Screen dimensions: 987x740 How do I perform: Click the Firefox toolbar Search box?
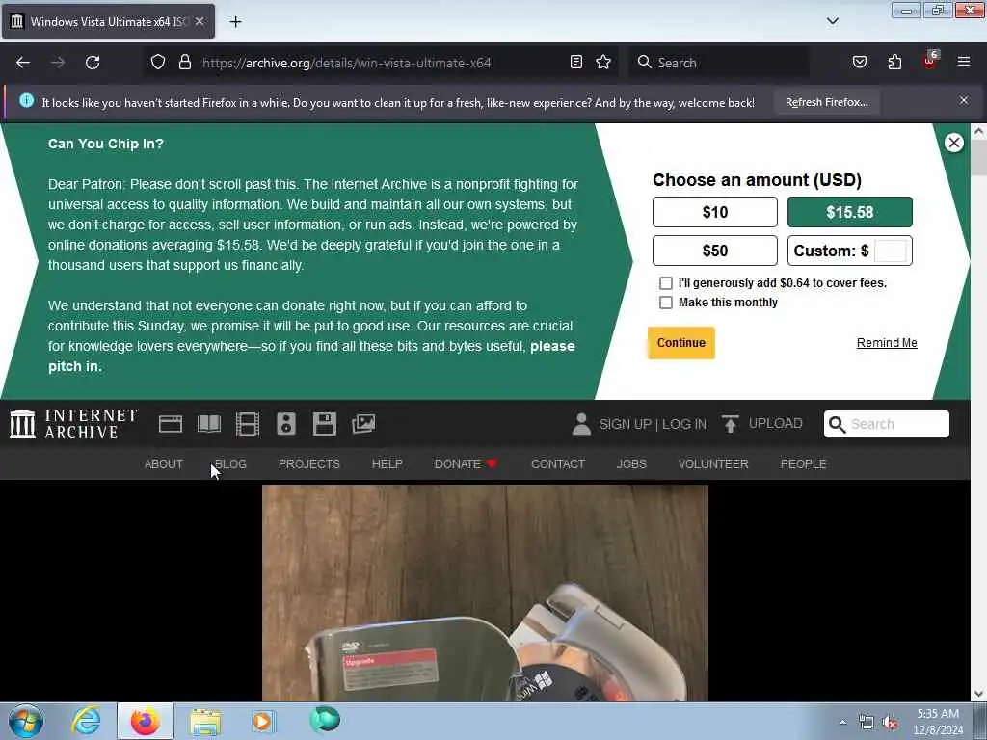click(x=719, y=63)
